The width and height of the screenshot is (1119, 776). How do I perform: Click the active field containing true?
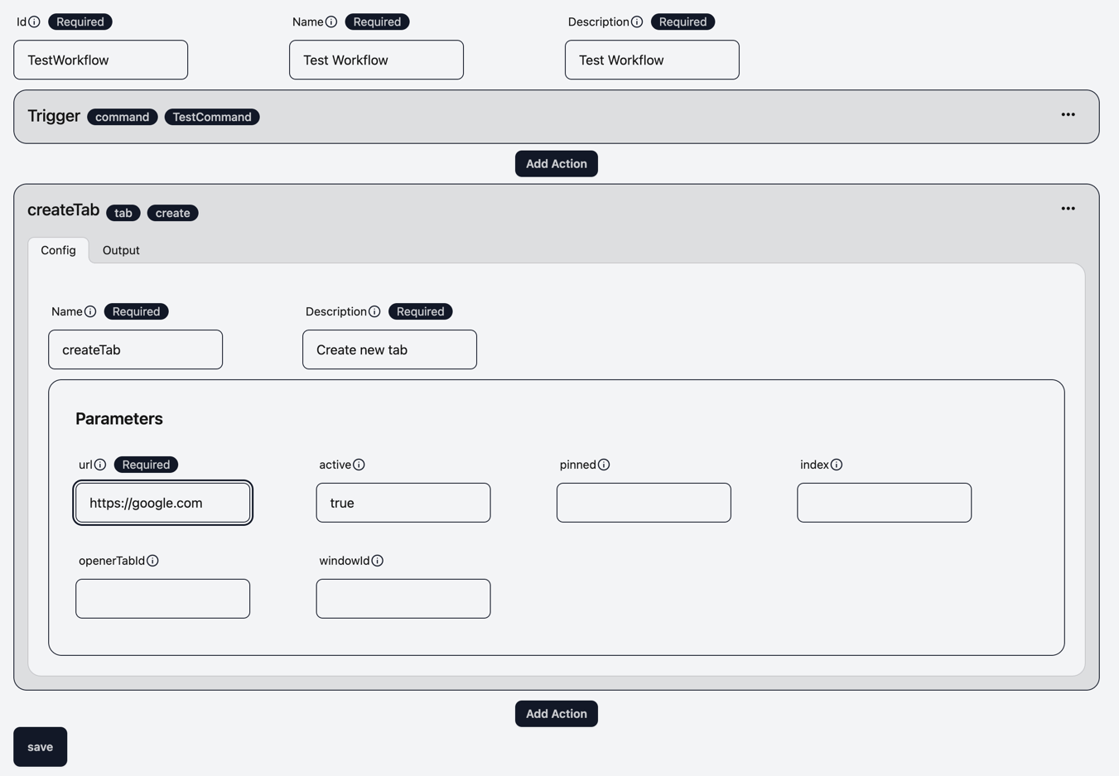(x=403, y=503)
